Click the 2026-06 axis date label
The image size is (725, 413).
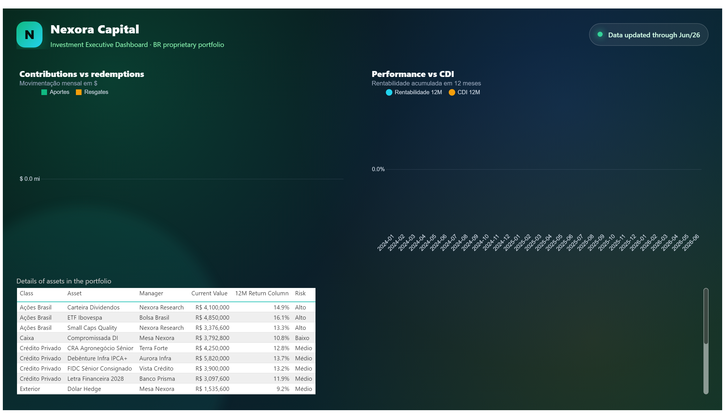[690, 242]
